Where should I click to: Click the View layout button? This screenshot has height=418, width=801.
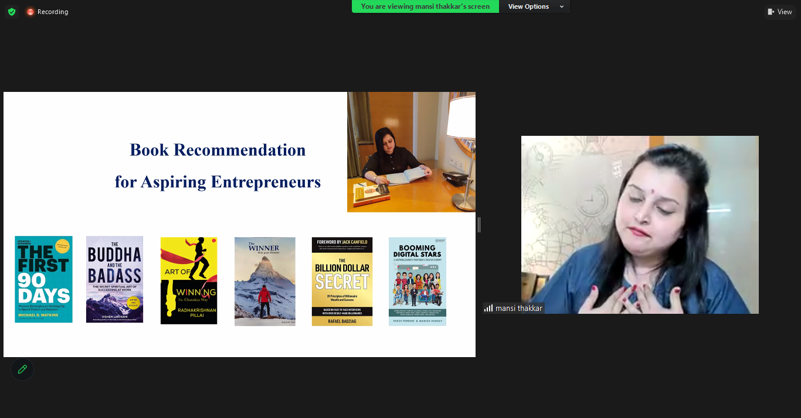(780, 12)
